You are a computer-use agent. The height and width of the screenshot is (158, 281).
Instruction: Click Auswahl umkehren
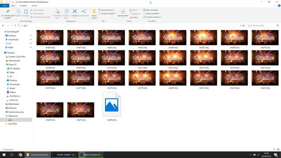click(152, 17)
